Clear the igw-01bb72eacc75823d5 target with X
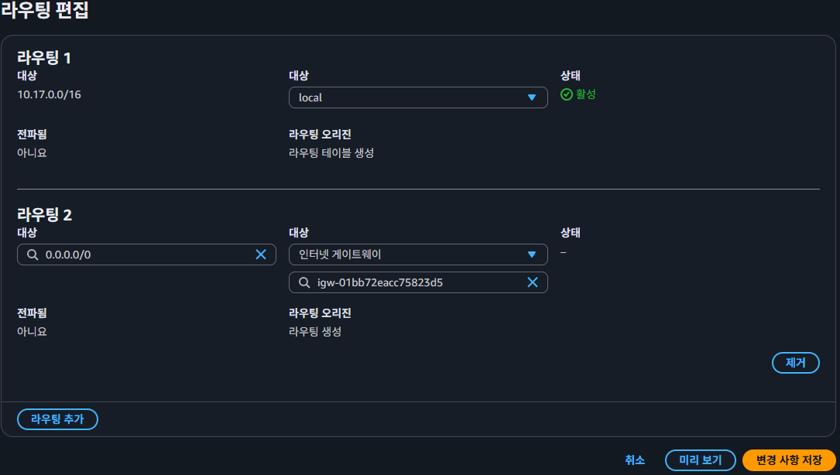This screenshot has height=475, width=840. [533, 282]
